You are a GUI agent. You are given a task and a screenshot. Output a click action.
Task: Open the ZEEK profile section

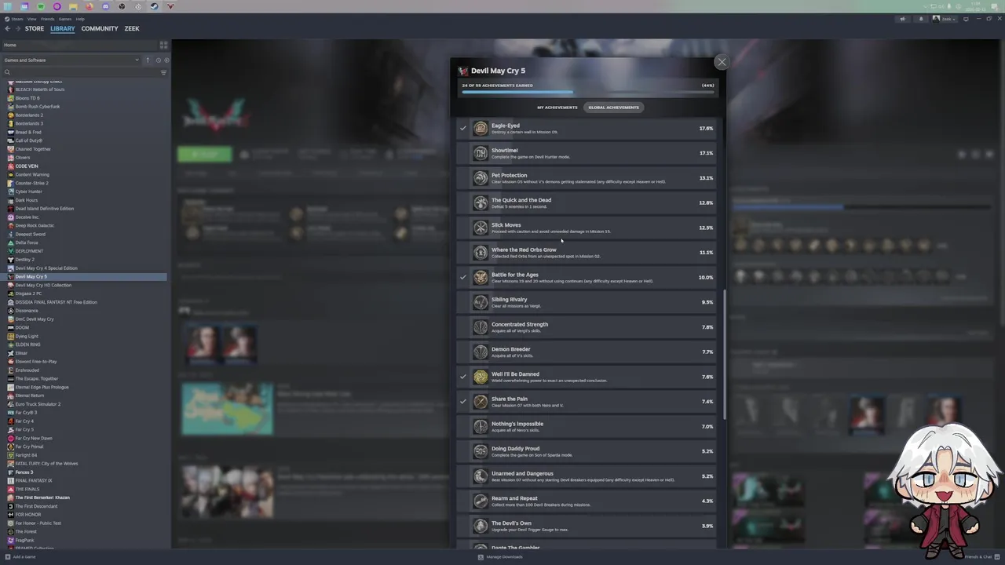(x=132, y=28)
